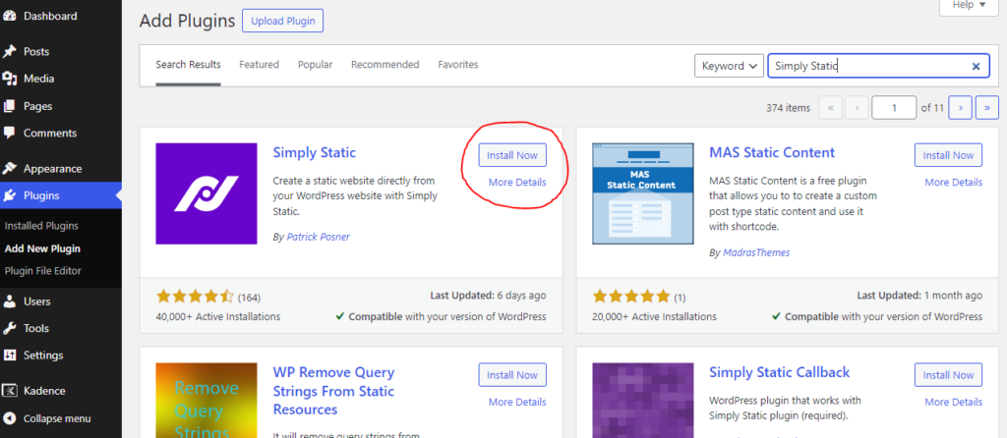Click the Simply Static Callback pixelated thumbnail
Screen dimensions: 1007x438
[643, 400]
